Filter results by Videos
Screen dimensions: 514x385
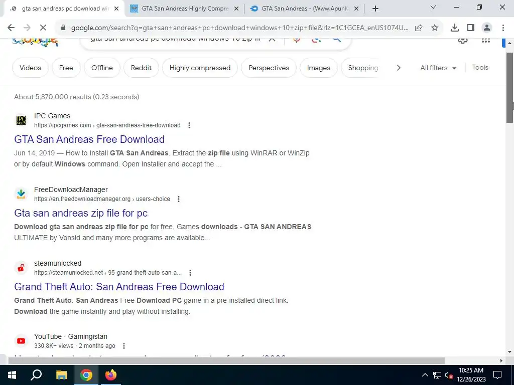[x=30, y=68]
